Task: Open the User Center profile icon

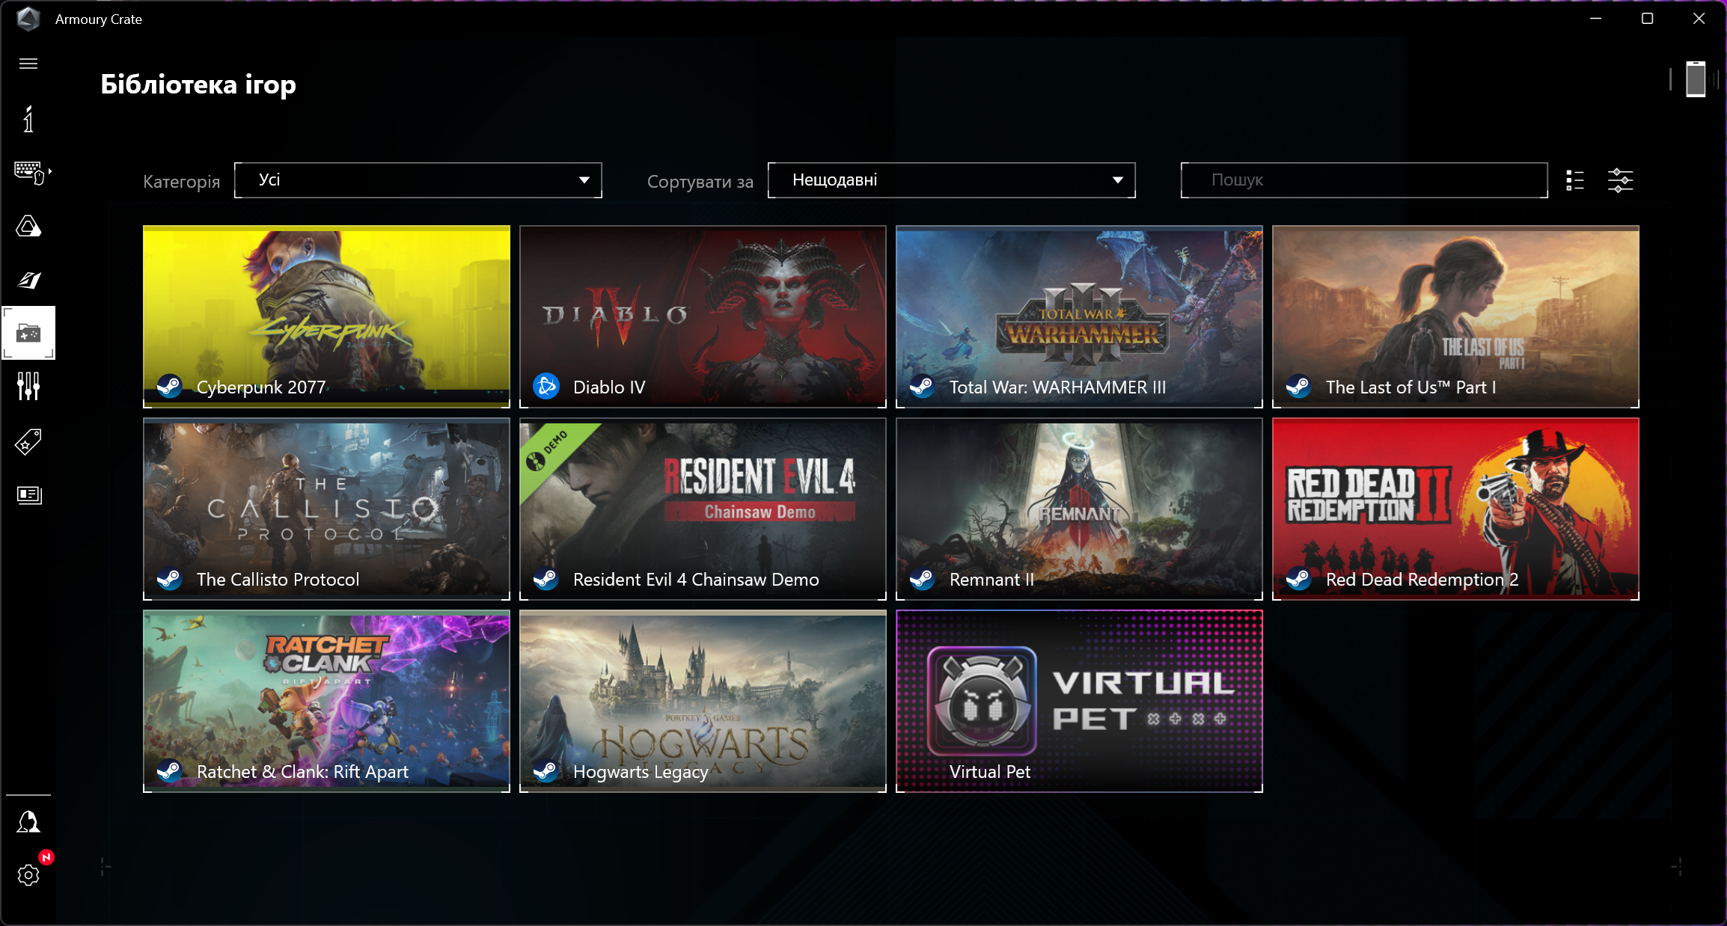Action: click(28, 821)
